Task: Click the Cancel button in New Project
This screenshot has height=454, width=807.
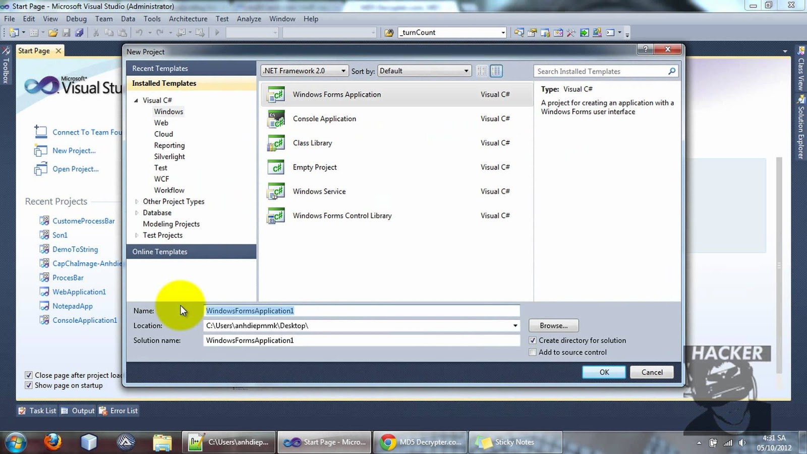Action: [x=652, y=372]
